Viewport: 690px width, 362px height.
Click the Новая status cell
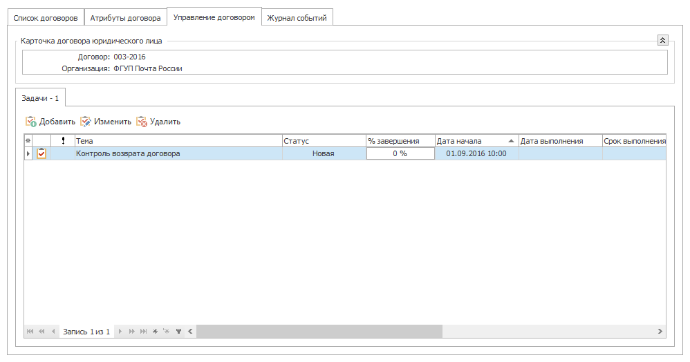(x=324, y=153)
